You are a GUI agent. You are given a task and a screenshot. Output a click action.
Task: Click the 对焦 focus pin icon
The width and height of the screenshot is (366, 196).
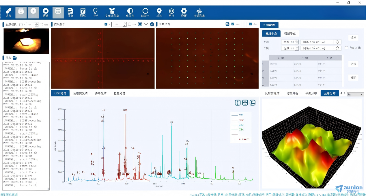click(x=159, y=12)
